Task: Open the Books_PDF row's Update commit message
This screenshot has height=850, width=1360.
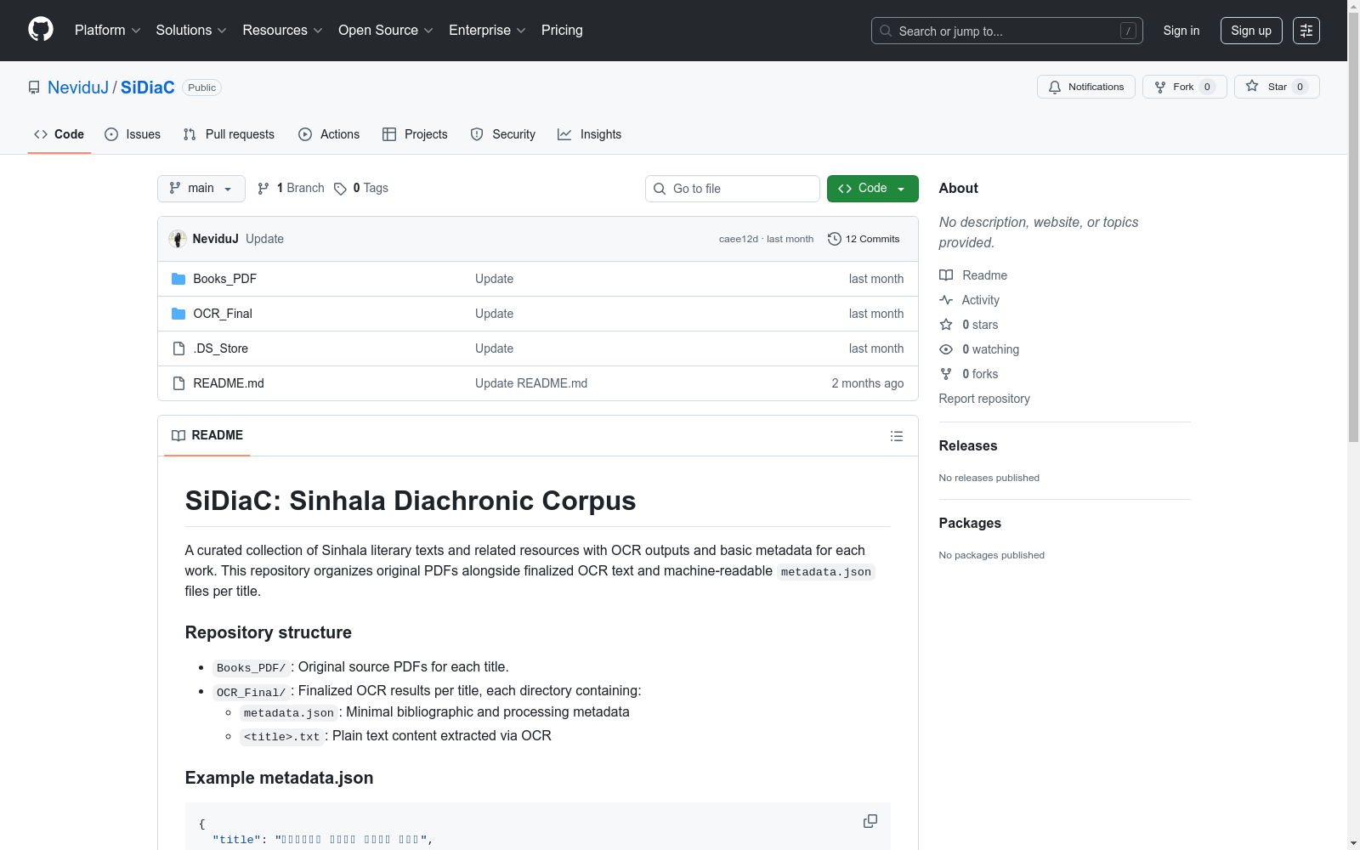Action: tap(494, 279)
